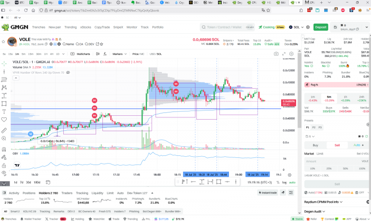This screenshot has height=221, width=371.
Task: Switch chart currency between USD and SOL
Action: point(156,54)
